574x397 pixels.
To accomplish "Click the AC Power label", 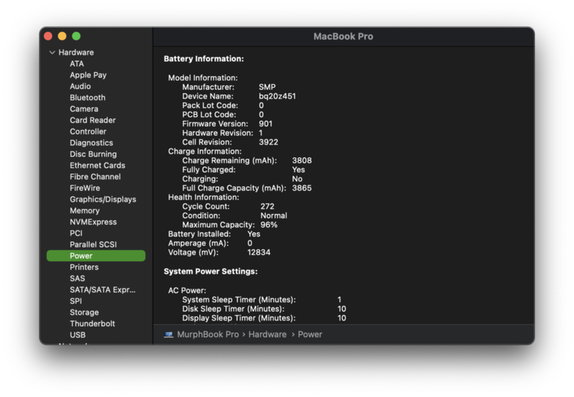I will tap(187, 290).
